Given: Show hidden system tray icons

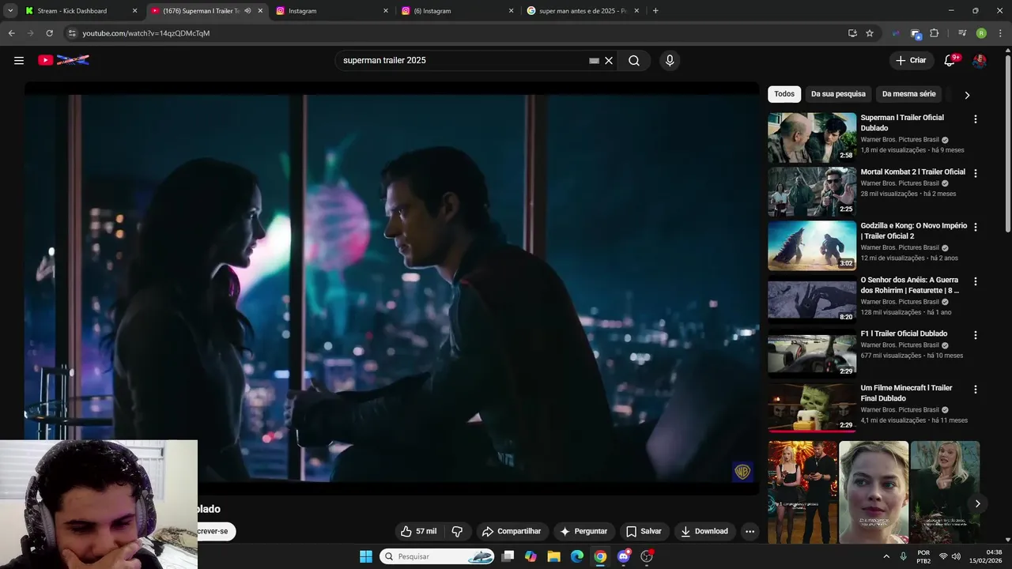Looking at the screenshot, I should [x=886, y=556].
